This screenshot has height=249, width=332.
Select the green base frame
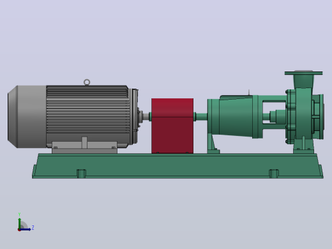[177, 166]
